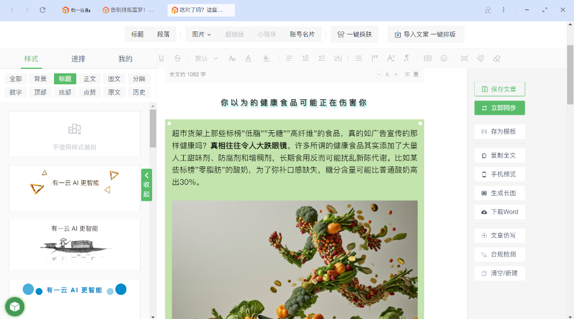Image resolution: width=574 pixels, height=319 pixels.
Task: Click the paragraph direction icon
Action: [x=407, y=58]
